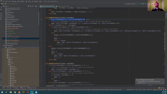Click red circular app taskbar icon
This screenshot has height=94, width=167.
(x=28, y=92)
